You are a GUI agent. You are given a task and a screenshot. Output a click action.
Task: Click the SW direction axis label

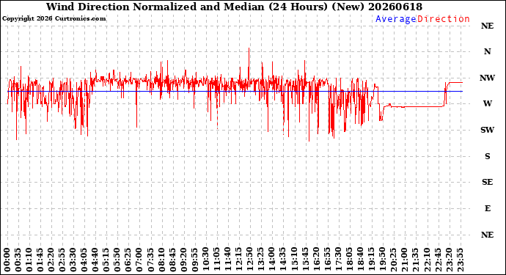coord(487,130)
